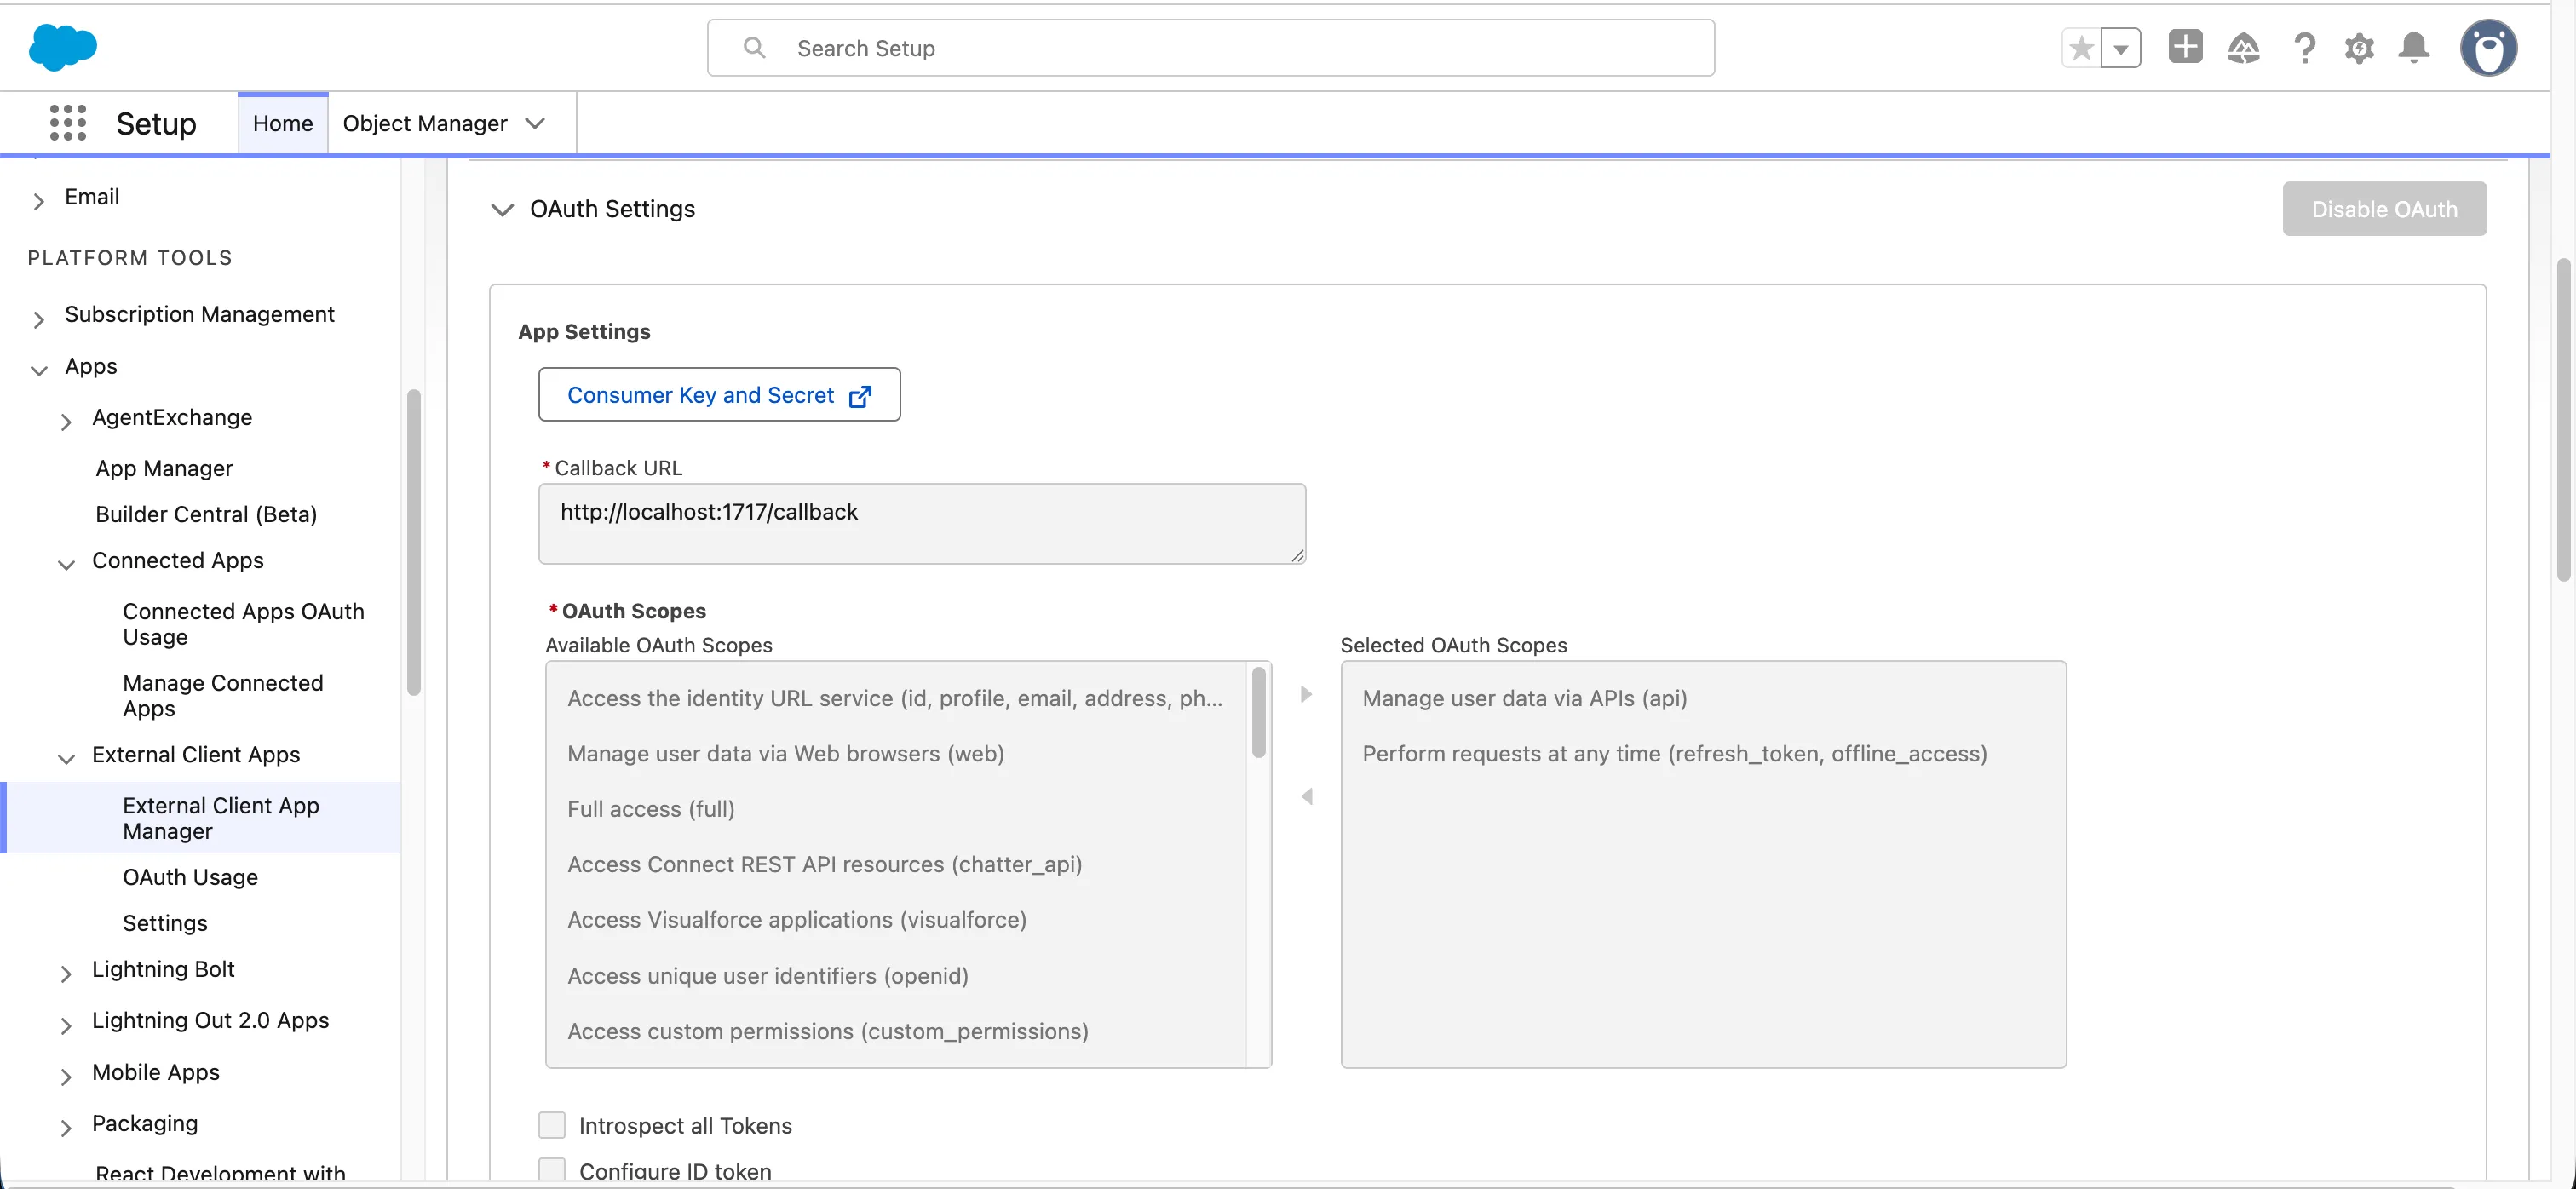Click the add scope right arrow

pos(1305,694)
